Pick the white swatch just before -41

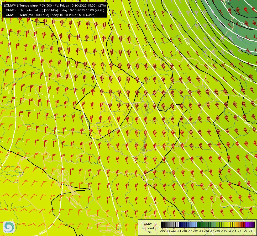click(178, 224)
